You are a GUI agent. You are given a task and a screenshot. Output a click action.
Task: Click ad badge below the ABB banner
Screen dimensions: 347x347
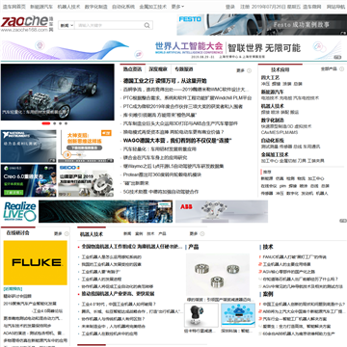(343, 221)
